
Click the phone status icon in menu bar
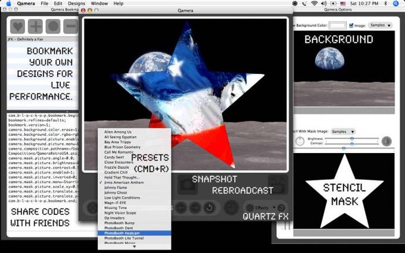click(x=304, y=4)
